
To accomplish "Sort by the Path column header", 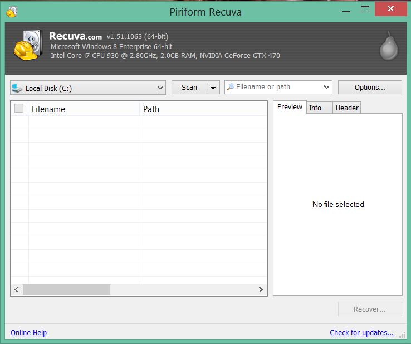I will pyautogui.click(x=203, y=109).
